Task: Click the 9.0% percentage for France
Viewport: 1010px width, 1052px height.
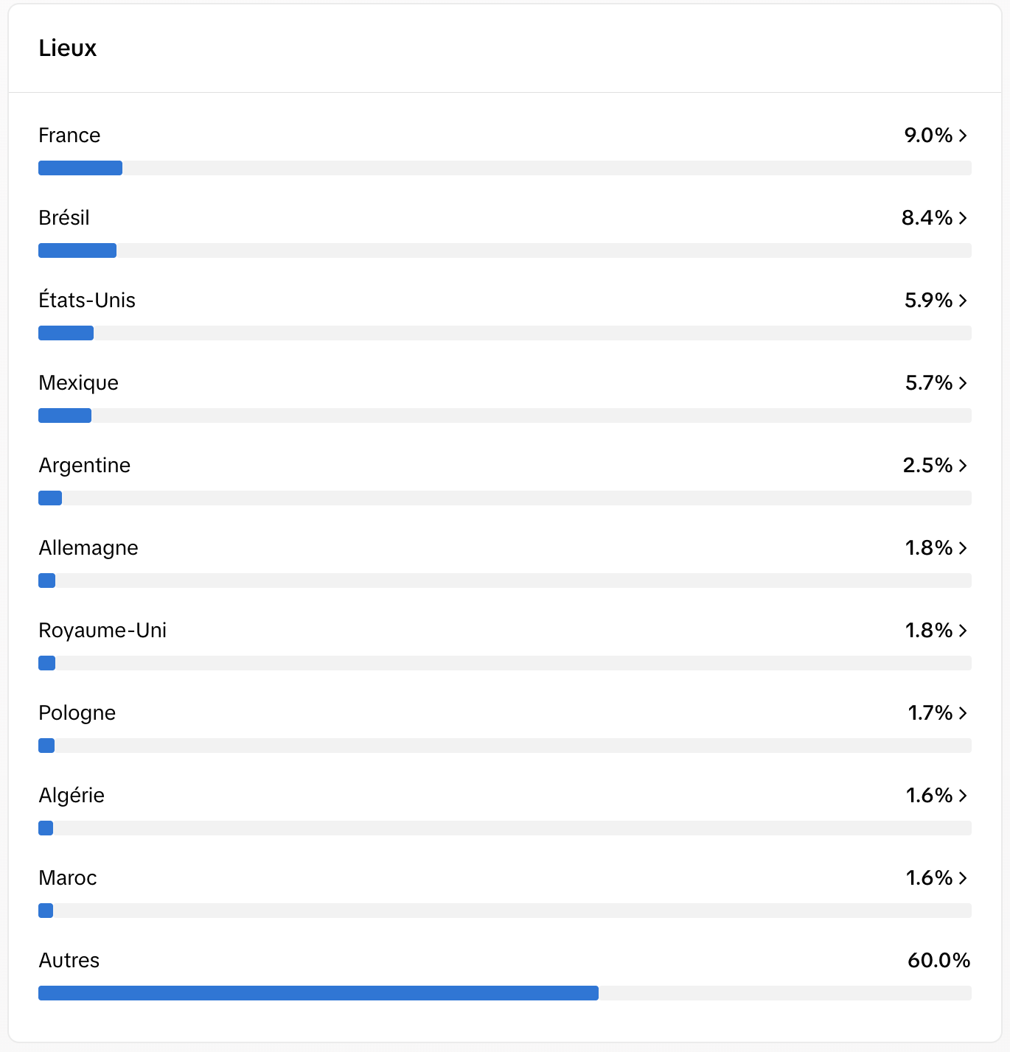Action: coord(928,136)
